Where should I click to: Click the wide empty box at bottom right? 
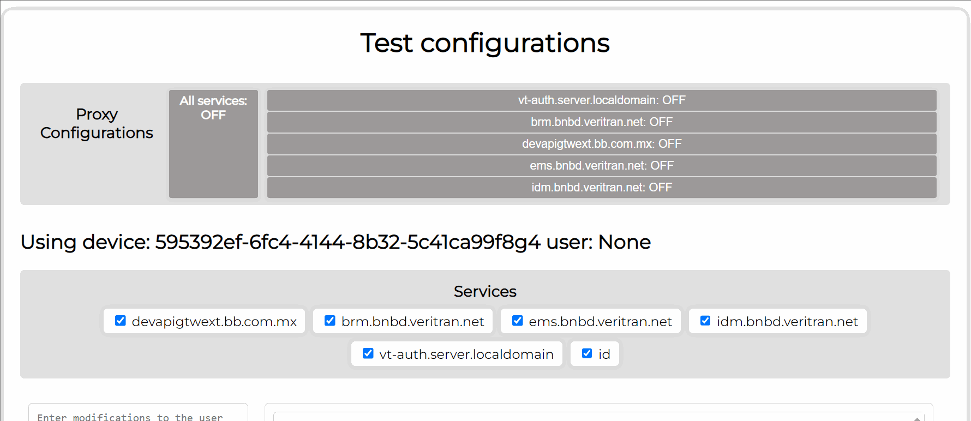pos(595,417)
